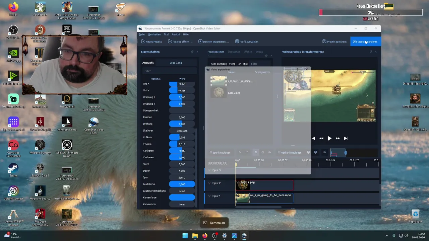Open the Spur value dropdown Spur 2
The width and height of the screenshot is (429, 241).
point(182,177)
